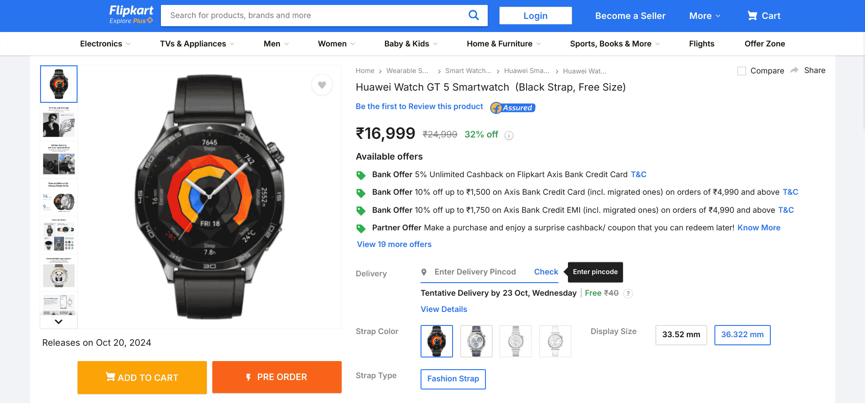Click the Pre Order button
This screenshot has height=403, width=865.
coord(277,377)
